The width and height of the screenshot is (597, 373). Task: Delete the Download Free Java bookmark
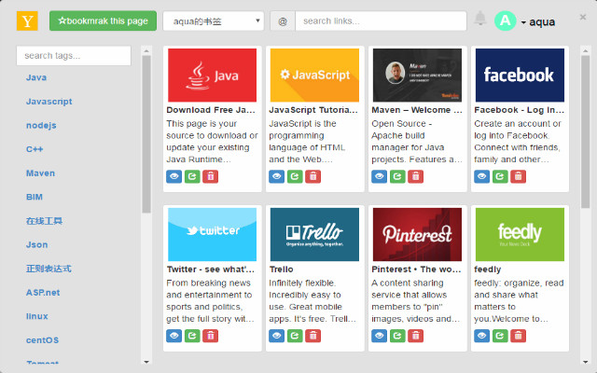click(x=211, y=176)
